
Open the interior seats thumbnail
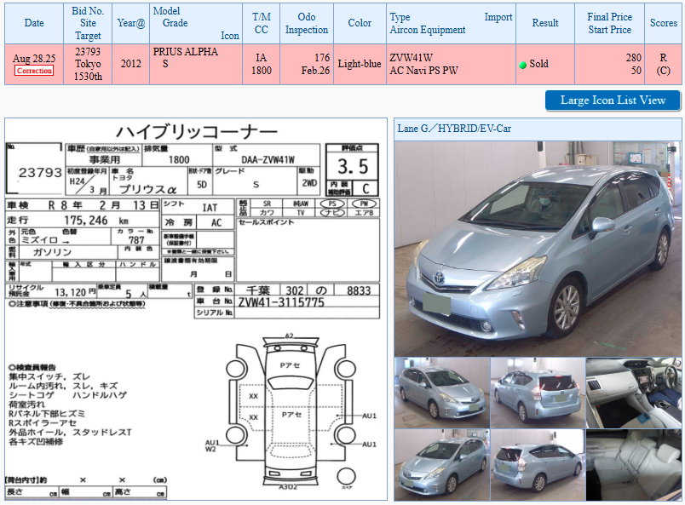tap(633, 464)
